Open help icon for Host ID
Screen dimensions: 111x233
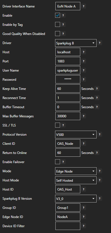(84, 189)
